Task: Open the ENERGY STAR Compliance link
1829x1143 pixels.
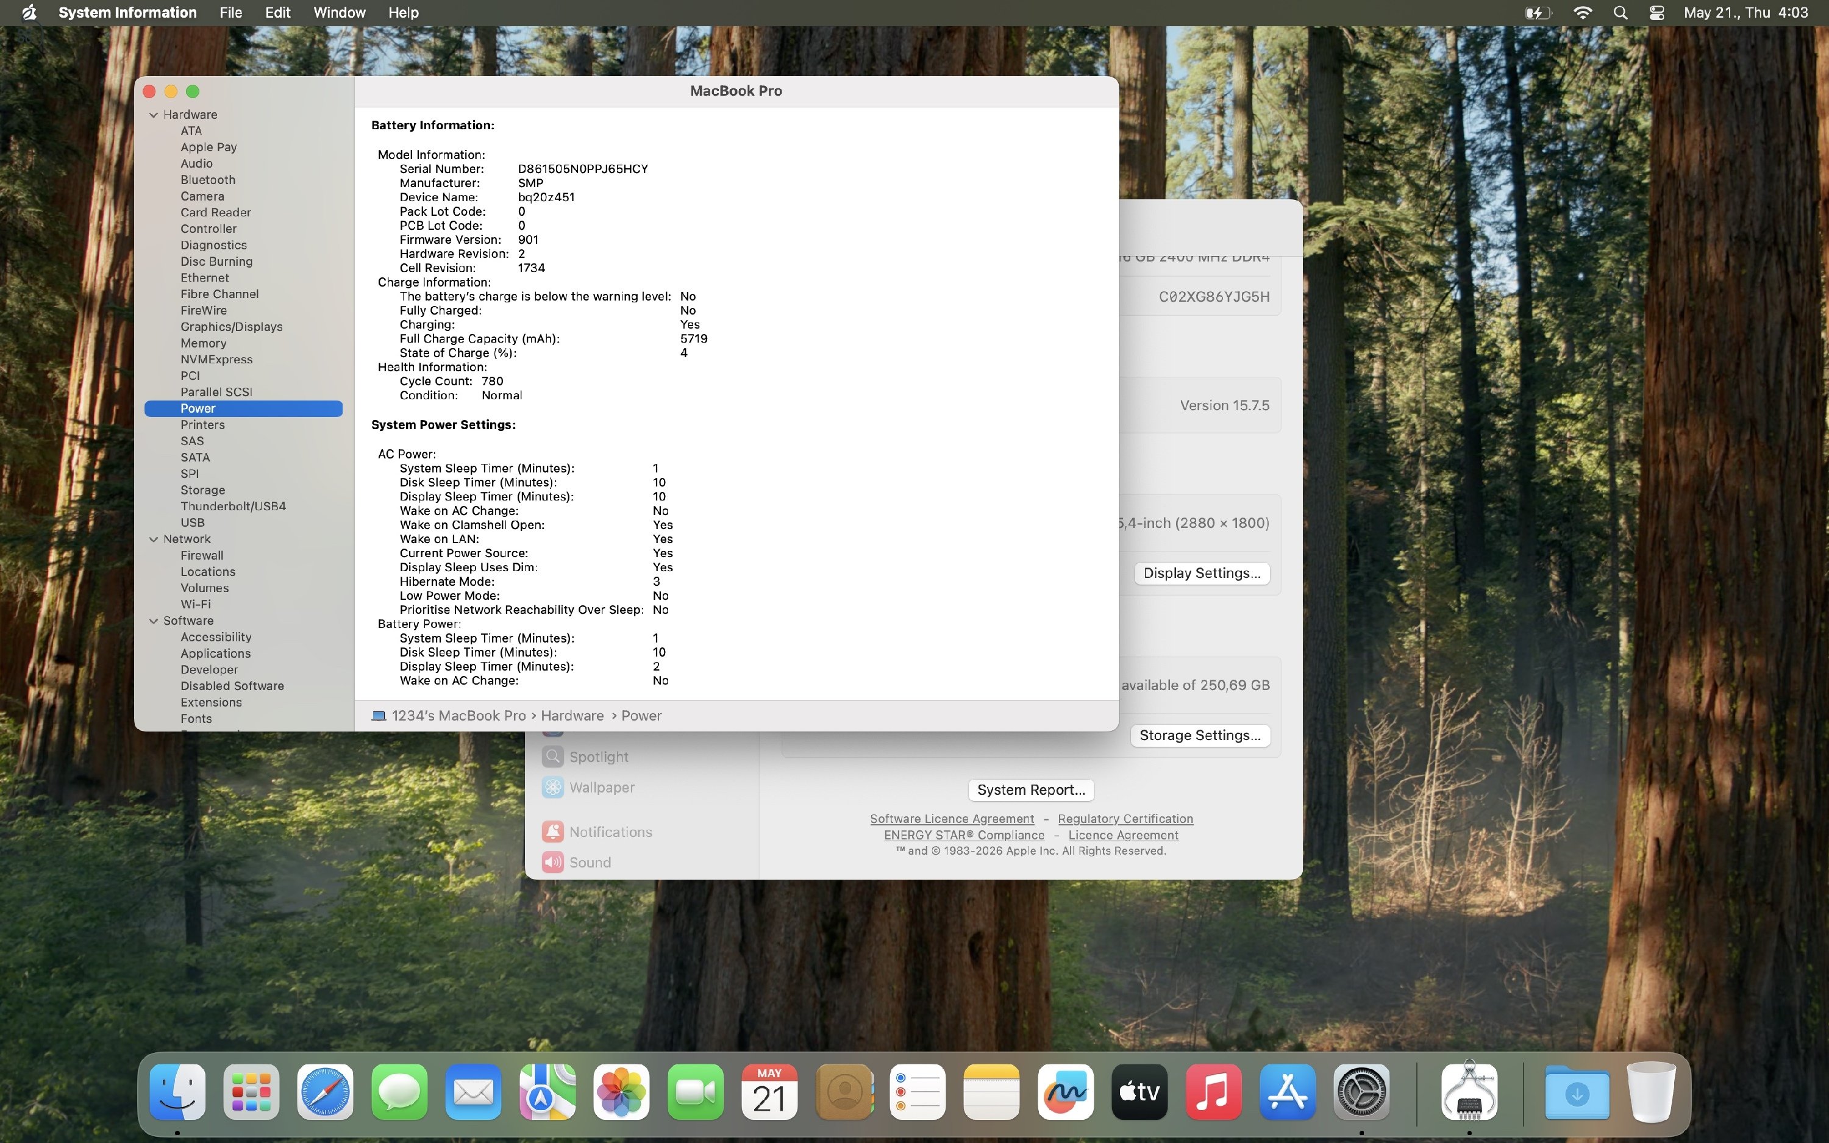Action: point(964,835)
